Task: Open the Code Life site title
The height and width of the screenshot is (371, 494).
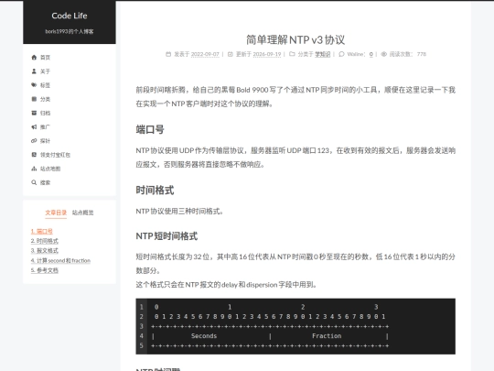Action: click(x=70, y=16)
